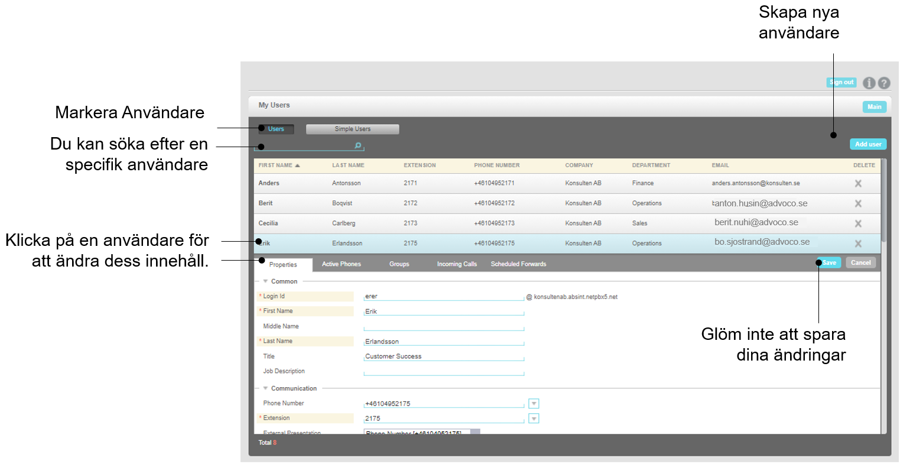Click the Main button
Viewport: 900px width, 464px height.
875,107
